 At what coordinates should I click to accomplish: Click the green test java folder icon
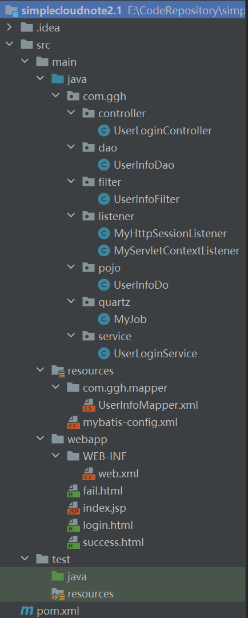(58, 576)
